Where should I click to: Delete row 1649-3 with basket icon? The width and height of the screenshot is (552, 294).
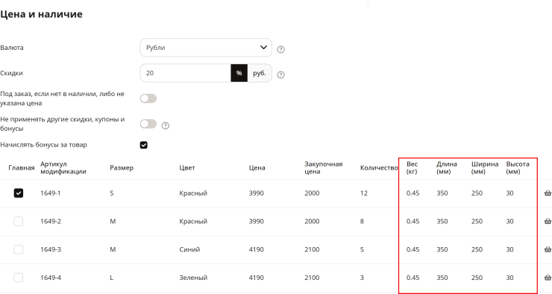pos(548,249)
